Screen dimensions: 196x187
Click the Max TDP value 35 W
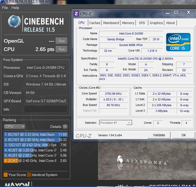pos(156,39)
